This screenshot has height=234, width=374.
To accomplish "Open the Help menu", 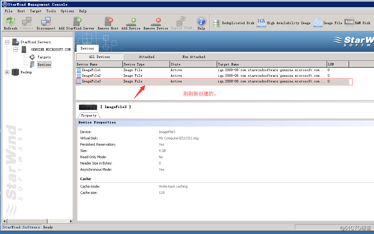I will [x=83, y=11].
